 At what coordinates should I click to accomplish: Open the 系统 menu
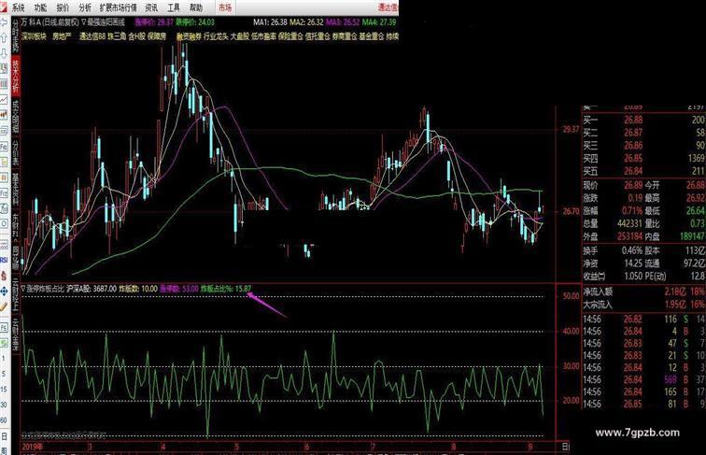(x=19, y=7)
